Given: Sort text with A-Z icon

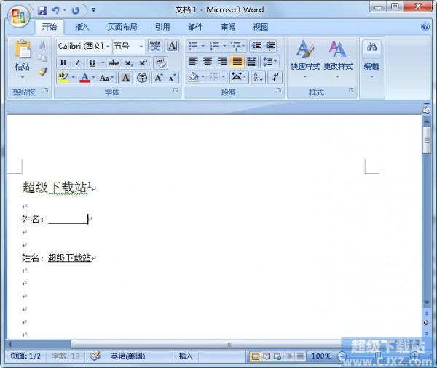Looking at the screenshot, I should point(258,77).
